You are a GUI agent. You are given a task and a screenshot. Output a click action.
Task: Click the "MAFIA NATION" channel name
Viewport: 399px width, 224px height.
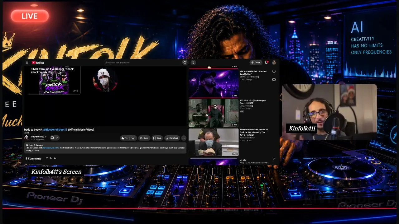pyautogui.click(x=245, y=106)
